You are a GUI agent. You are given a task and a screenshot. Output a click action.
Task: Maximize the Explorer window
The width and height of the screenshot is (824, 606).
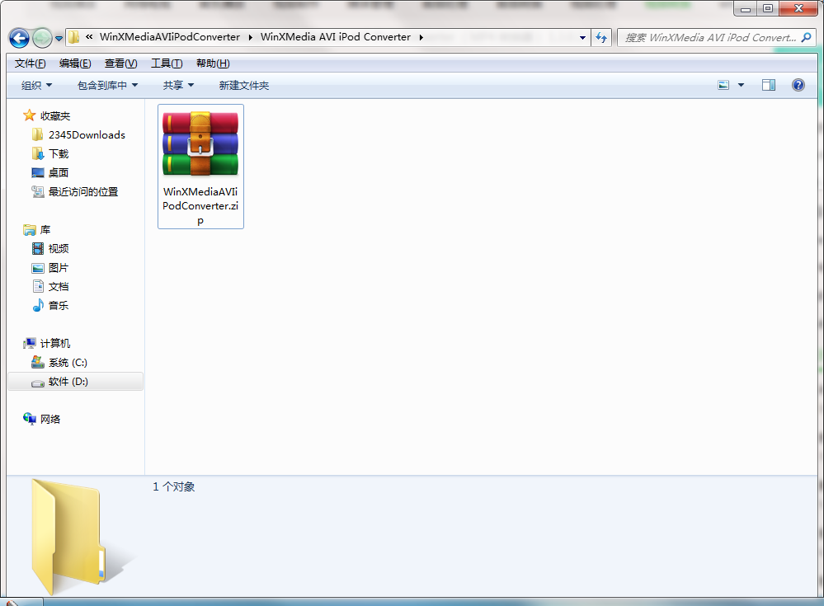(768, 8)
